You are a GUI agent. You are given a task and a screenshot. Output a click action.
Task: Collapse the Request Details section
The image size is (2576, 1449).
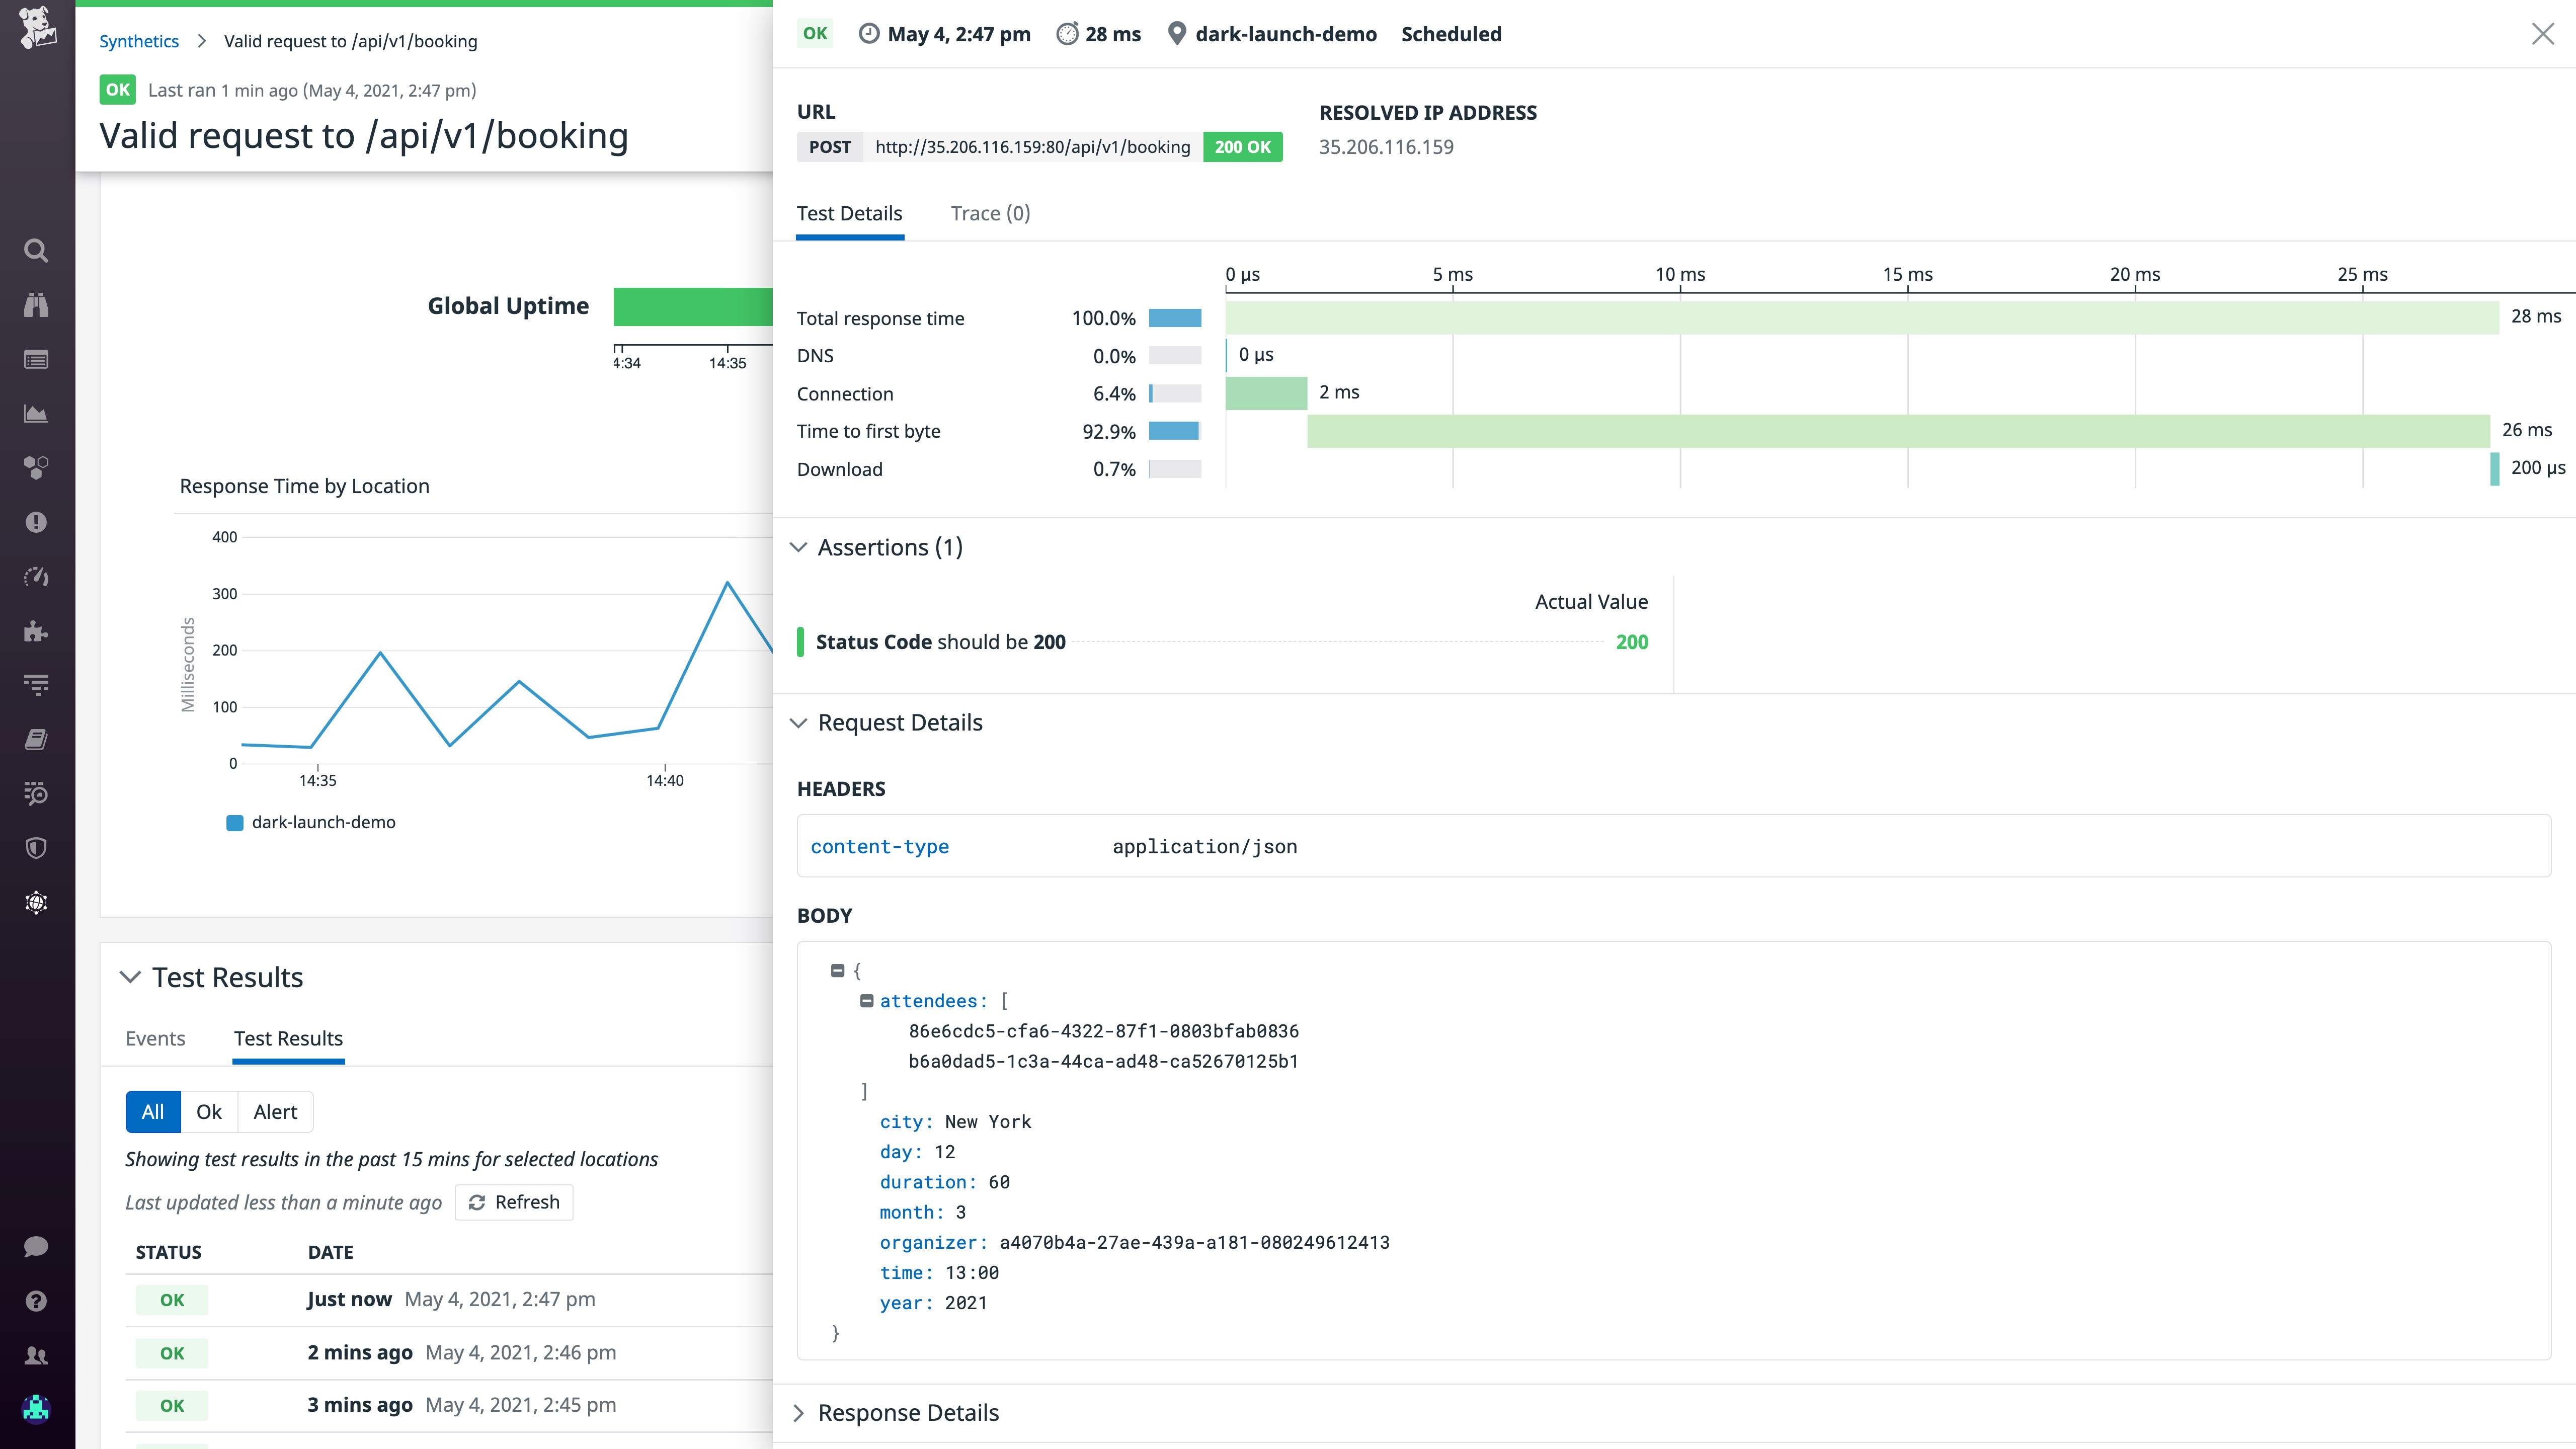[x=799, y=722]
